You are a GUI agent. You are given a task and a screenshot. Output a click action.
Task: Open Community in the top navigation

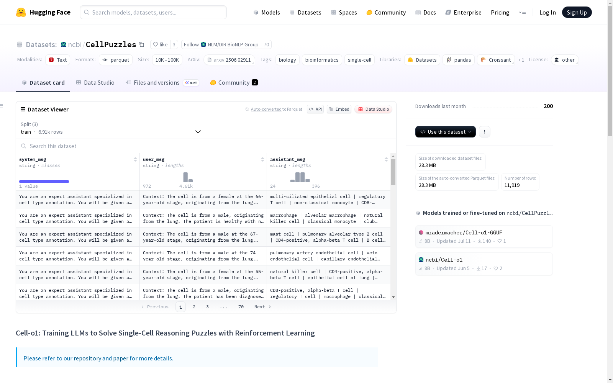tap(386, 12)
